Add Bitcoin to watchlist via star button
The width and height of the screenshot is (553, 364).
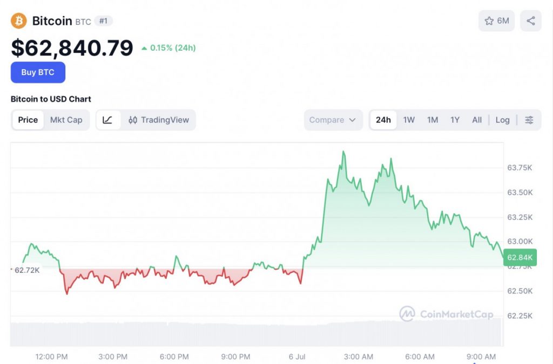coord(496,21)
